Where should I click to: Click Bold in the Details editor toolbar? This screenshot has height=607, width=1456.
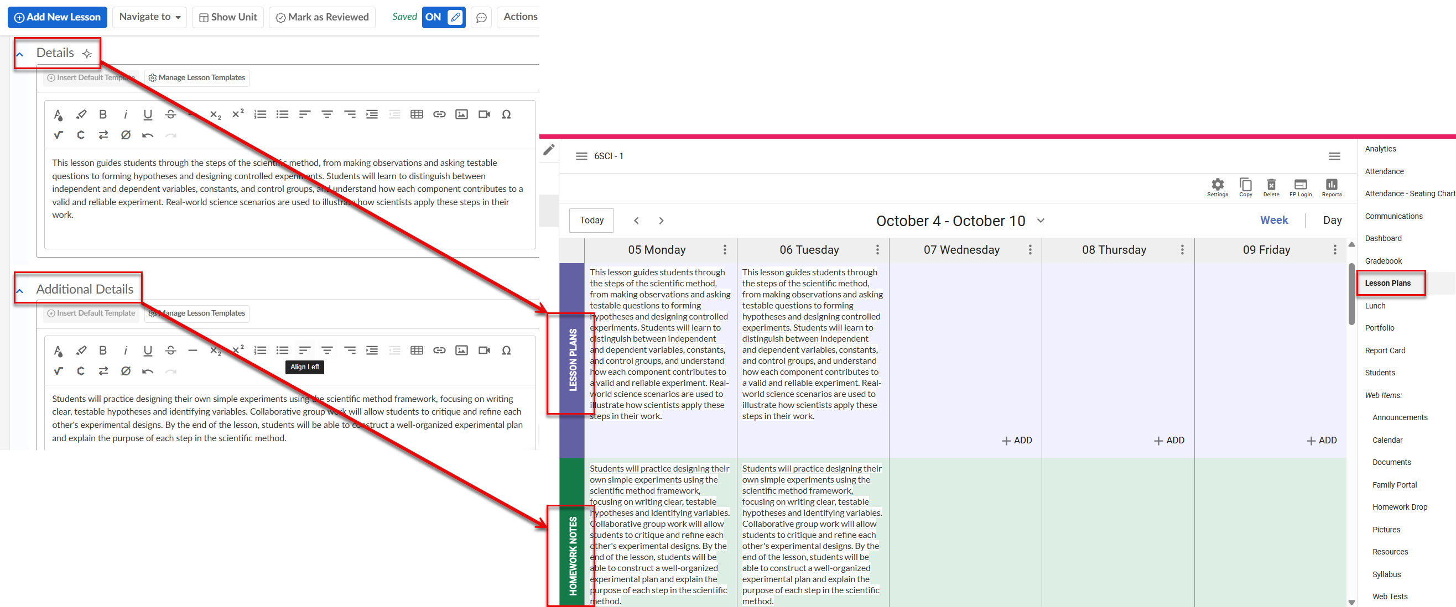tap(103, 114)
